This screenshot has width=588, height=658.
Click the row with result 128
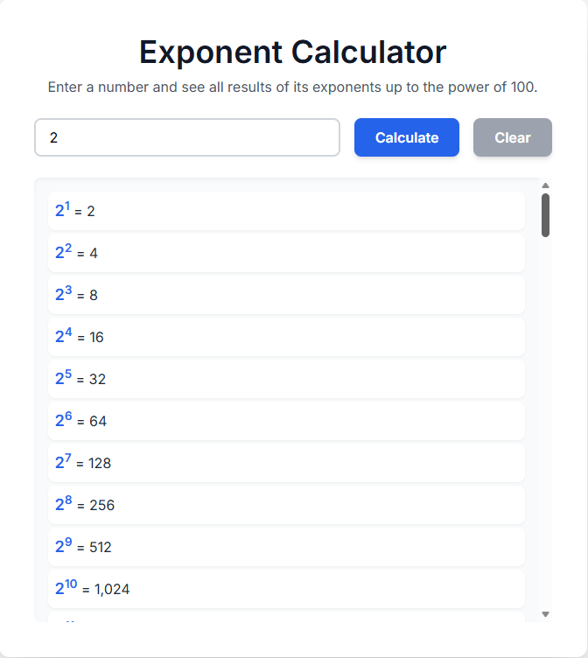[x=286, y=463]
